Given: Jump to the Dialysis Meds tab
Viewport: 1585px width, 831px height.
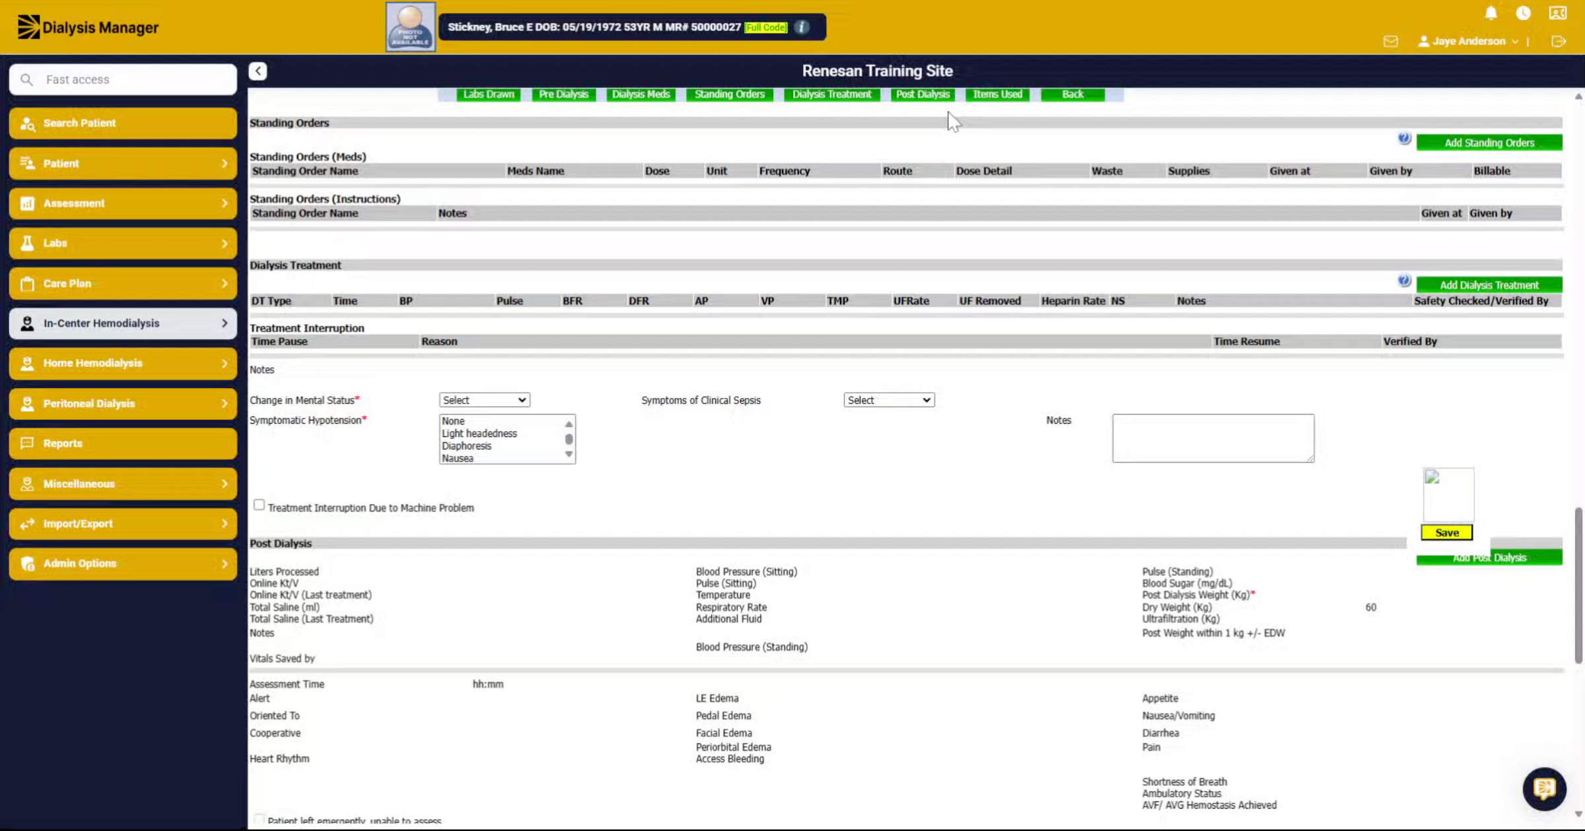Looking at the screenshot, I should [641, 94].
